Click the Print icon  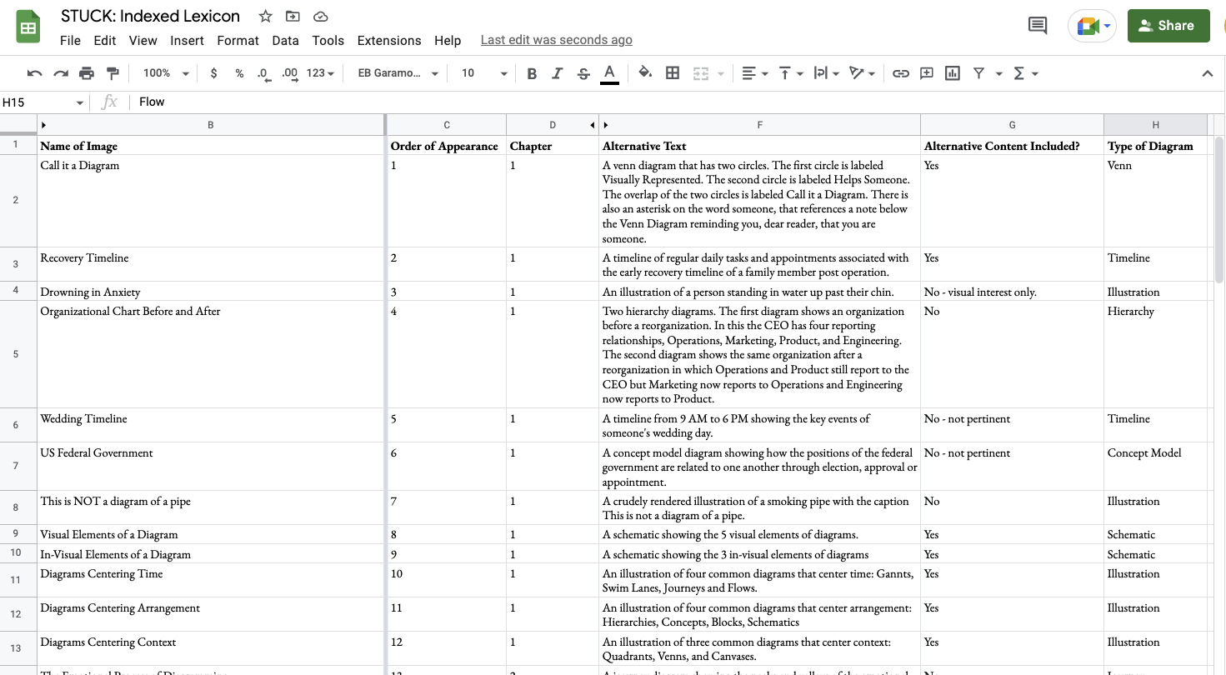point(87,73)
